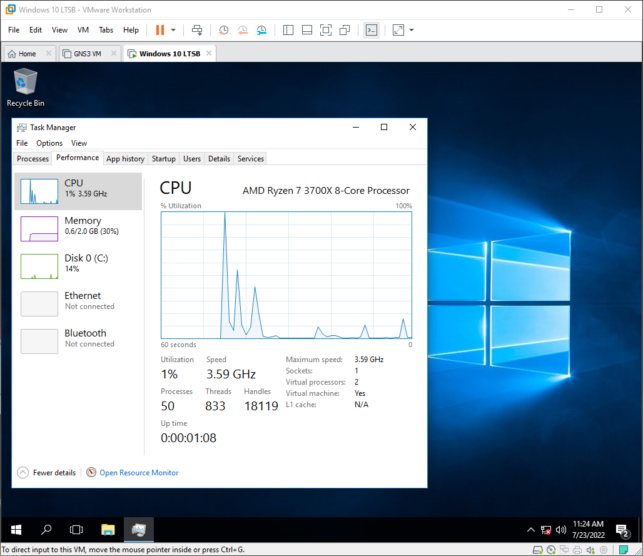Click the volume speaker tray icon
This screenshot has height=556, width=643.
coord(560,530)
